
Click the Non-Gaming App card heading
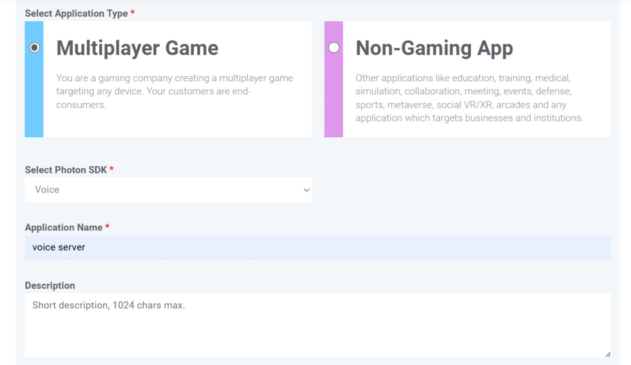pos(434,48)
